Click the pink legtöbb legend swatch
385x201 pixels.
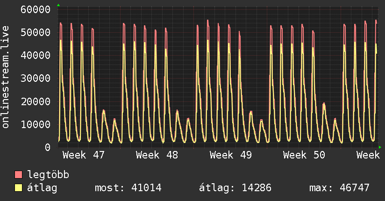[x=18, y=175]
